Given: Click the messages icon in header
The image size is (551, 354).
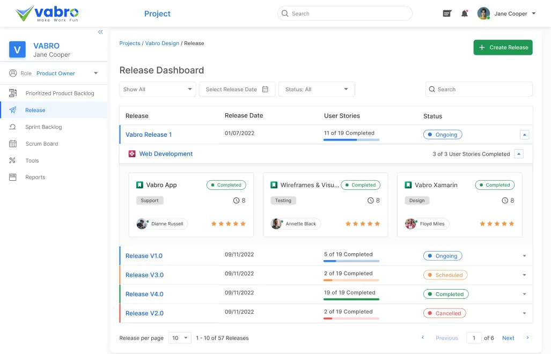Looking at the screenshot, I should 447,14.
